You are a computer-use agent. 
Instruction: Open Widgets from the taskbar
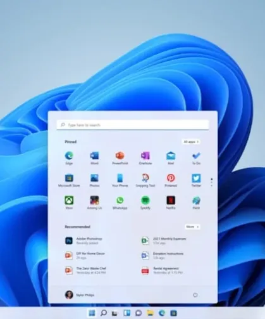(126, 313)
